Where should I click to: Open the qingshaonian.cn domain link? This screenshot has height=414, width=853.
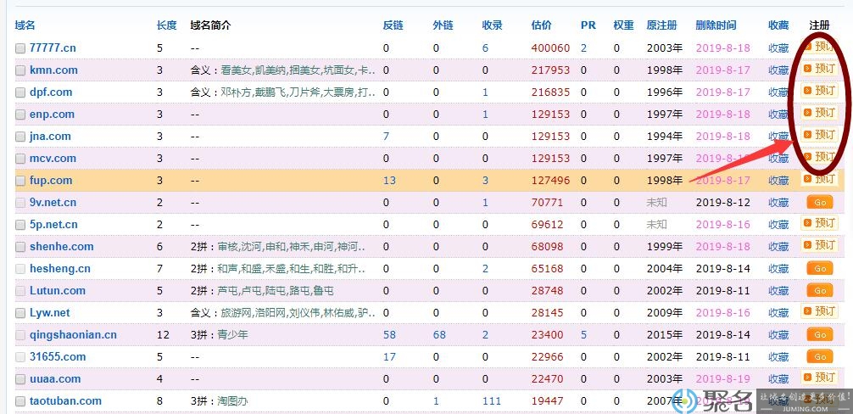coord(74,334)
